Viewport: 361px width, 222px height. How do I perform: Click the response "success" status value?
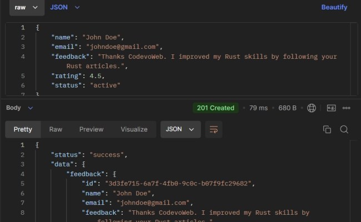pyautogui.click(x=107, y=155)
